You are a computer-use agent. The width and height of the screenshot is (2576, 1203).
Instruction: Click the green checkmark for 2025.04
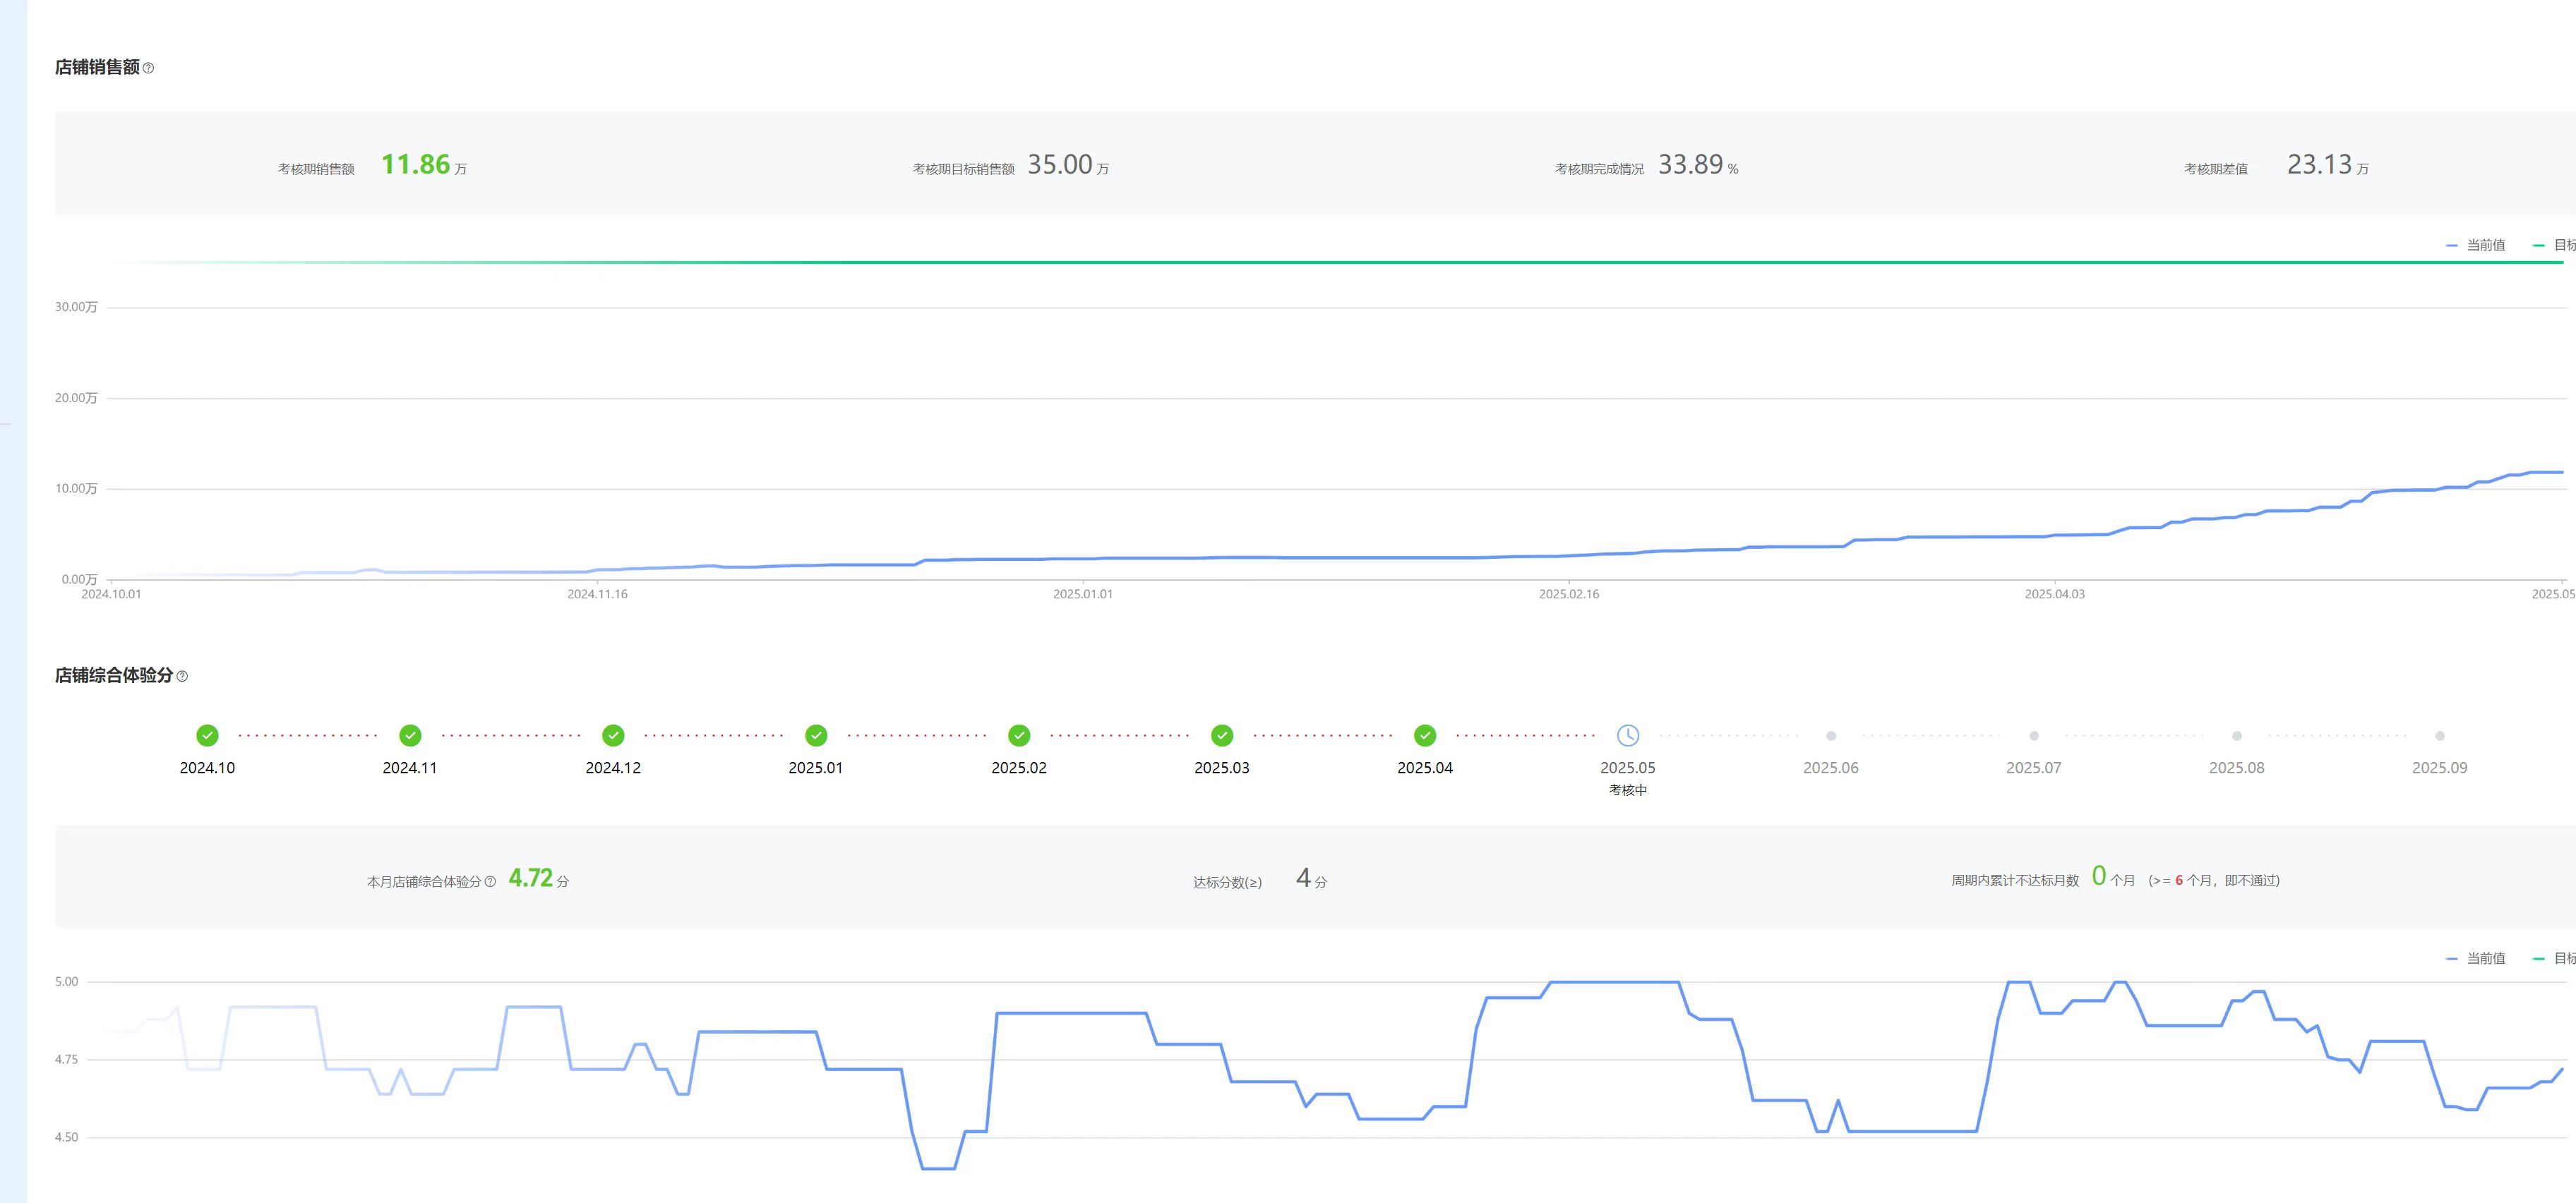click(1425, 735)
